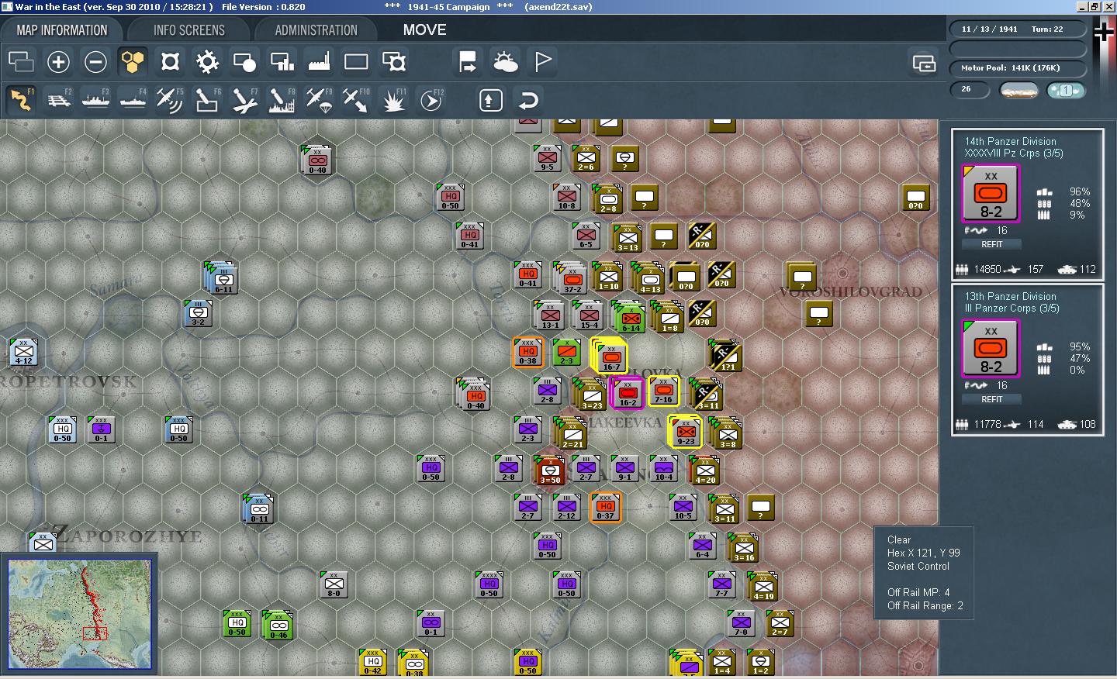Select the 7-16 panzer unit counter
This screenshot has height=679, width=1117.
pyautogui.click(x=664, y=392)
